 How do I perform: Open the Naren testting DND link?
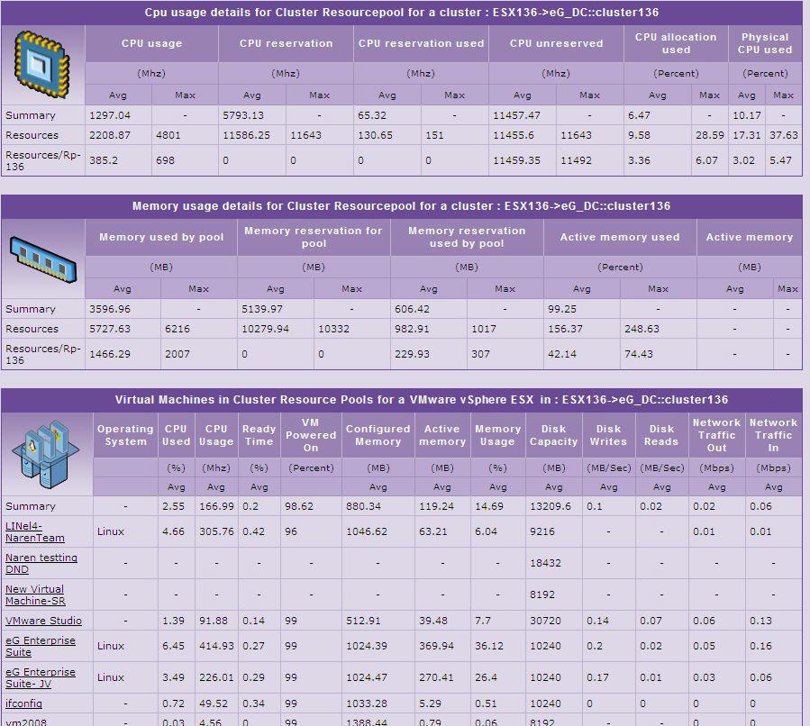(41, 563)
